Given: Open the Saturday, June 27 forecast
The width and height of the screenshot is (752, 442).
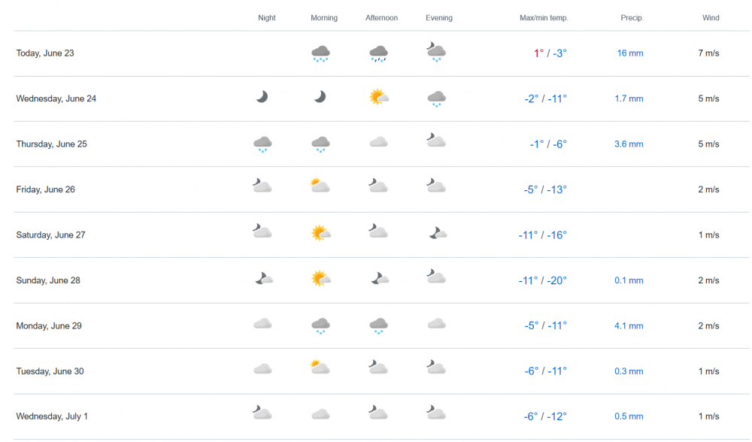Looking at the screenshot, I should (x=51, y=235).
